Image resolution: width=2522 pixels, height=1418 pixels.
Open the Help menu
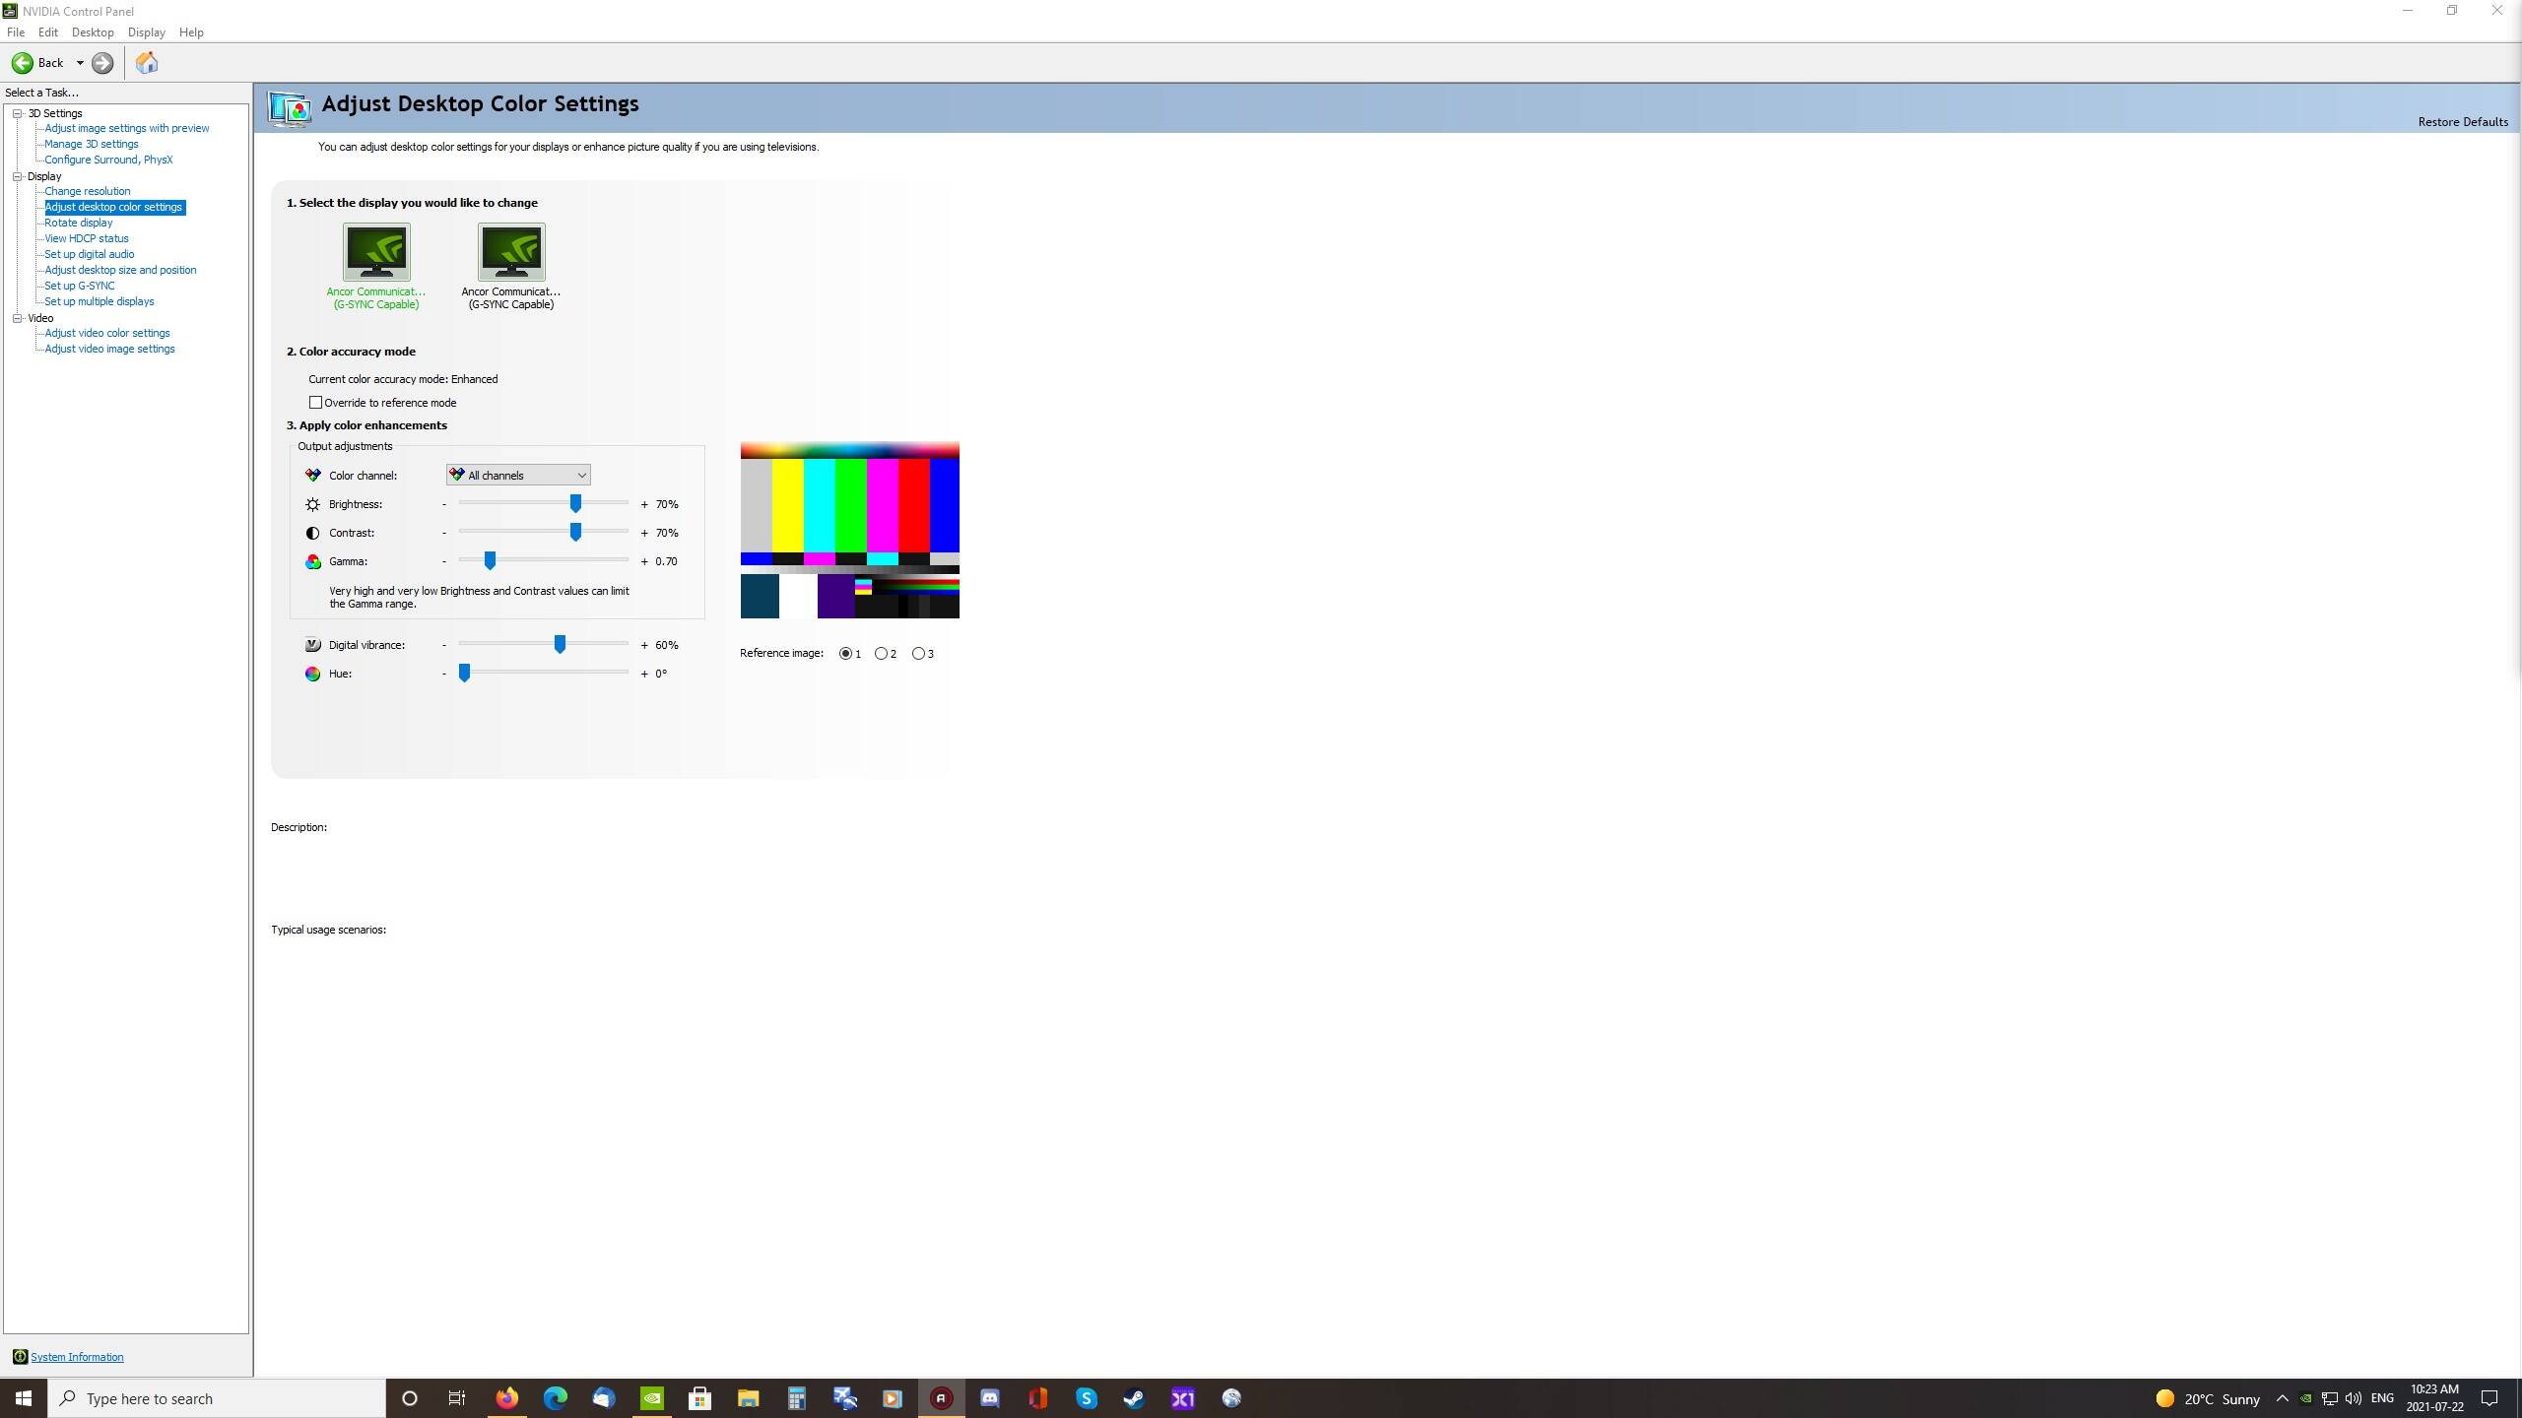click(x=191, y=32)
